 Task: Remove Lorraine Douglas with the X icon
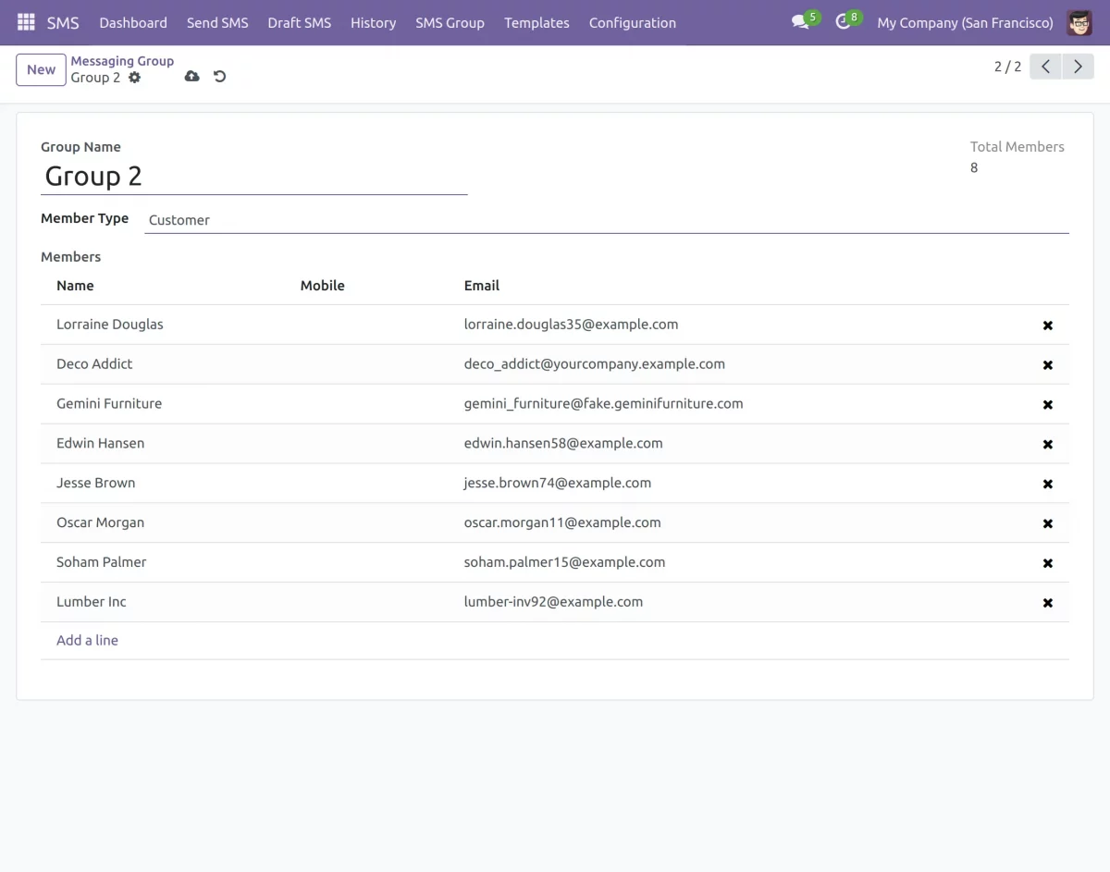point(1047,325)
